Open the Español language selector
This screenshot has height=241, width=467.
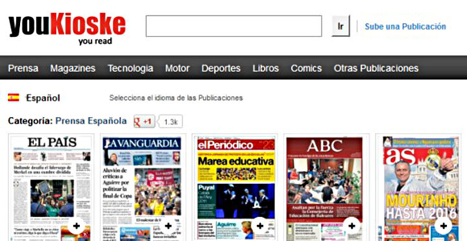43,98
